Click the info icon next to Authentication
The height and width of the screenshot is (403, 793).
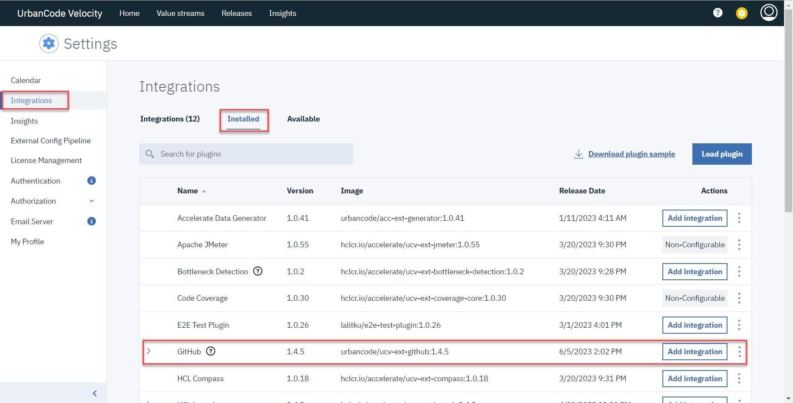click(x=92, y=181)
